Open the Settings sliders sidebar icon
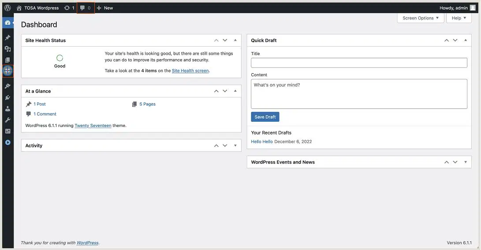 (x=7, y=131)
